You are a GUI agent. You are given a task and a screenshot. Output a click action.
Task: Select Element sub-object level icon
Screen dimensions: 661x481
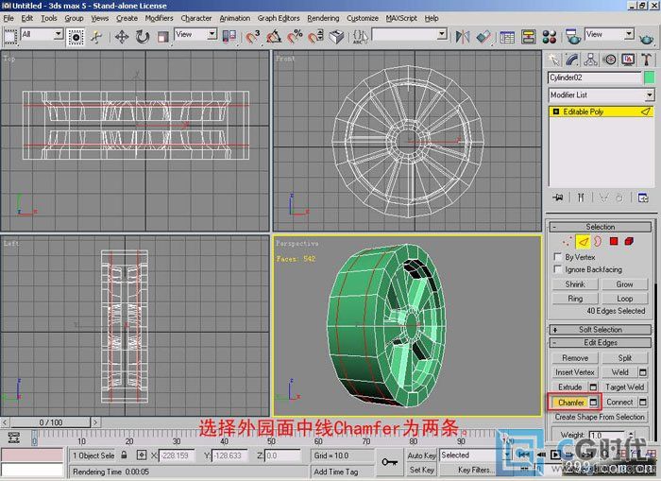point(629,241)
